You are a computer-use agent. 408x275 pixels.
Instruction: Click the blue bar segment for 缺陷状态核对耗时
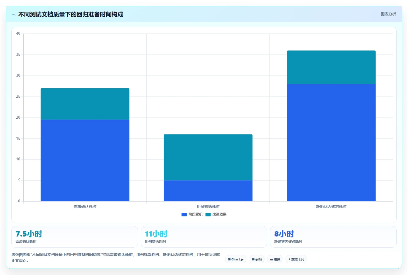click(x=331, y=143)
